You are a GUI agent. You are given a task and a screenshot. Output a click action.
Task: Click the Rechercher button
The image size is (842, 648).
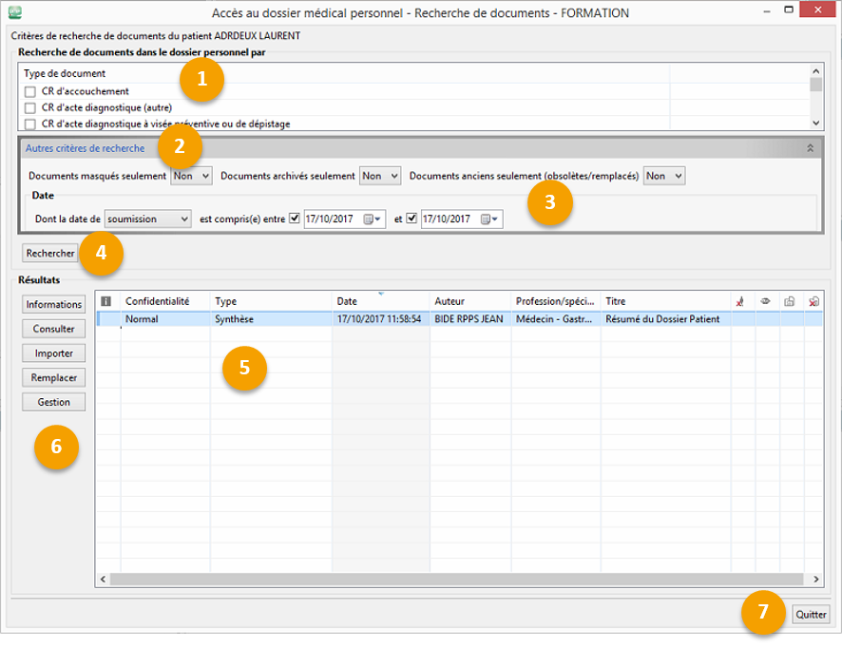click(50, 254)
